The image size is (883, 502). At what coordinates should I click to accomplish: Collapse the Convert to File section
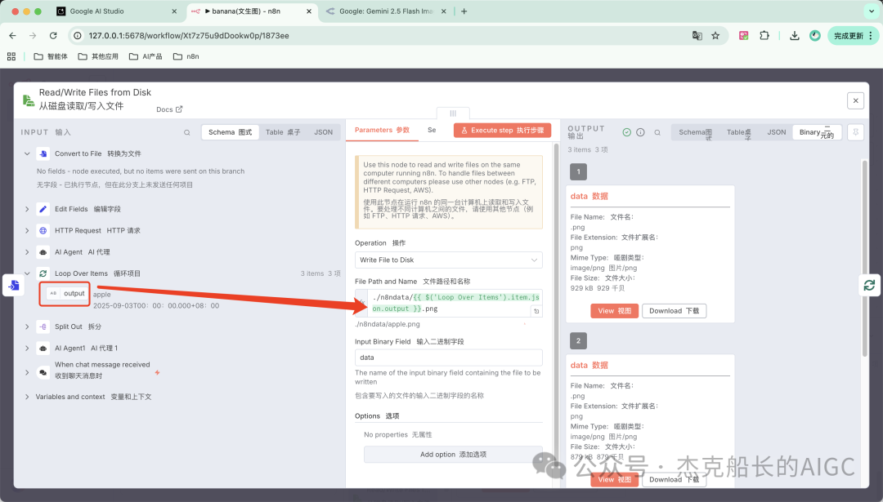coord(27,153)
